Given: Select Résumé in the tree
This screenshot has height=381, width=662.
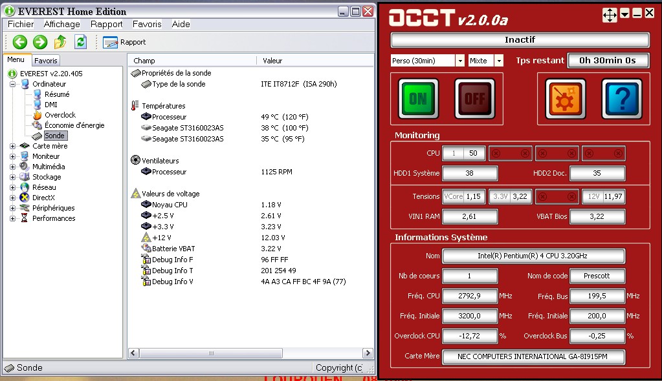Looking at the screenshot, I should (57, 94).
